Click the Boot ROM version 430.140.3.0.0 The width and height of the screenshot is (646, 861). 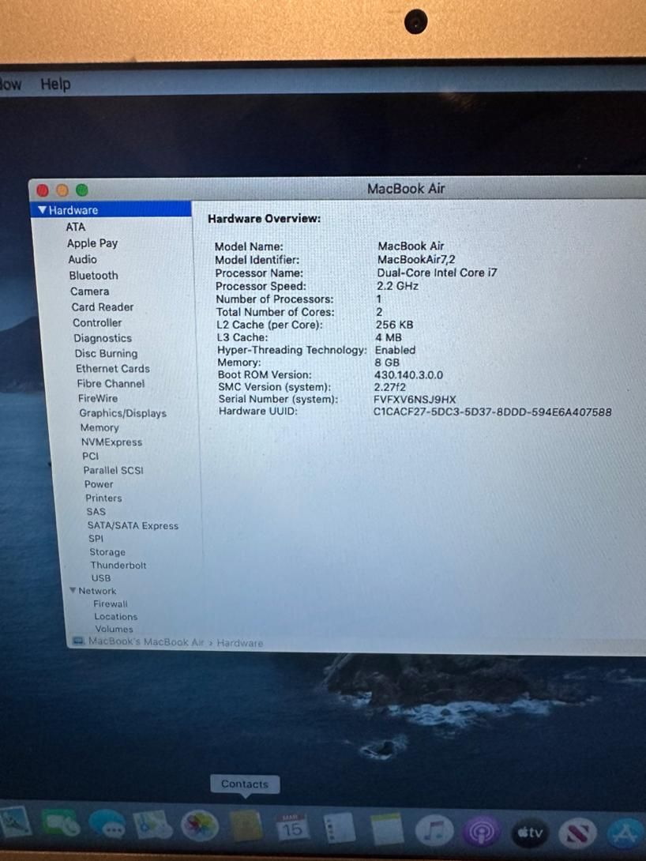click(408, 374)
